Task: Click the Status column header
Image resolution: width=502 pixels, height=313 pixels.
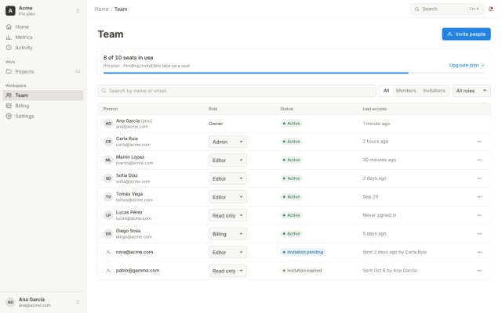Action: click(x=286, y=109)
